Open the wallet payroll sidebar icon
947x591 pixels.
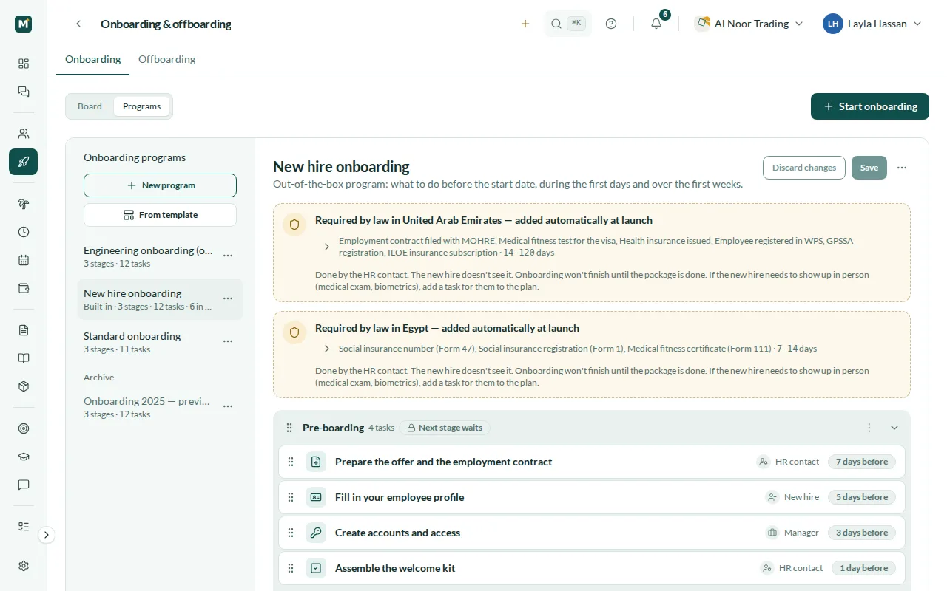(x=24, y=288)
